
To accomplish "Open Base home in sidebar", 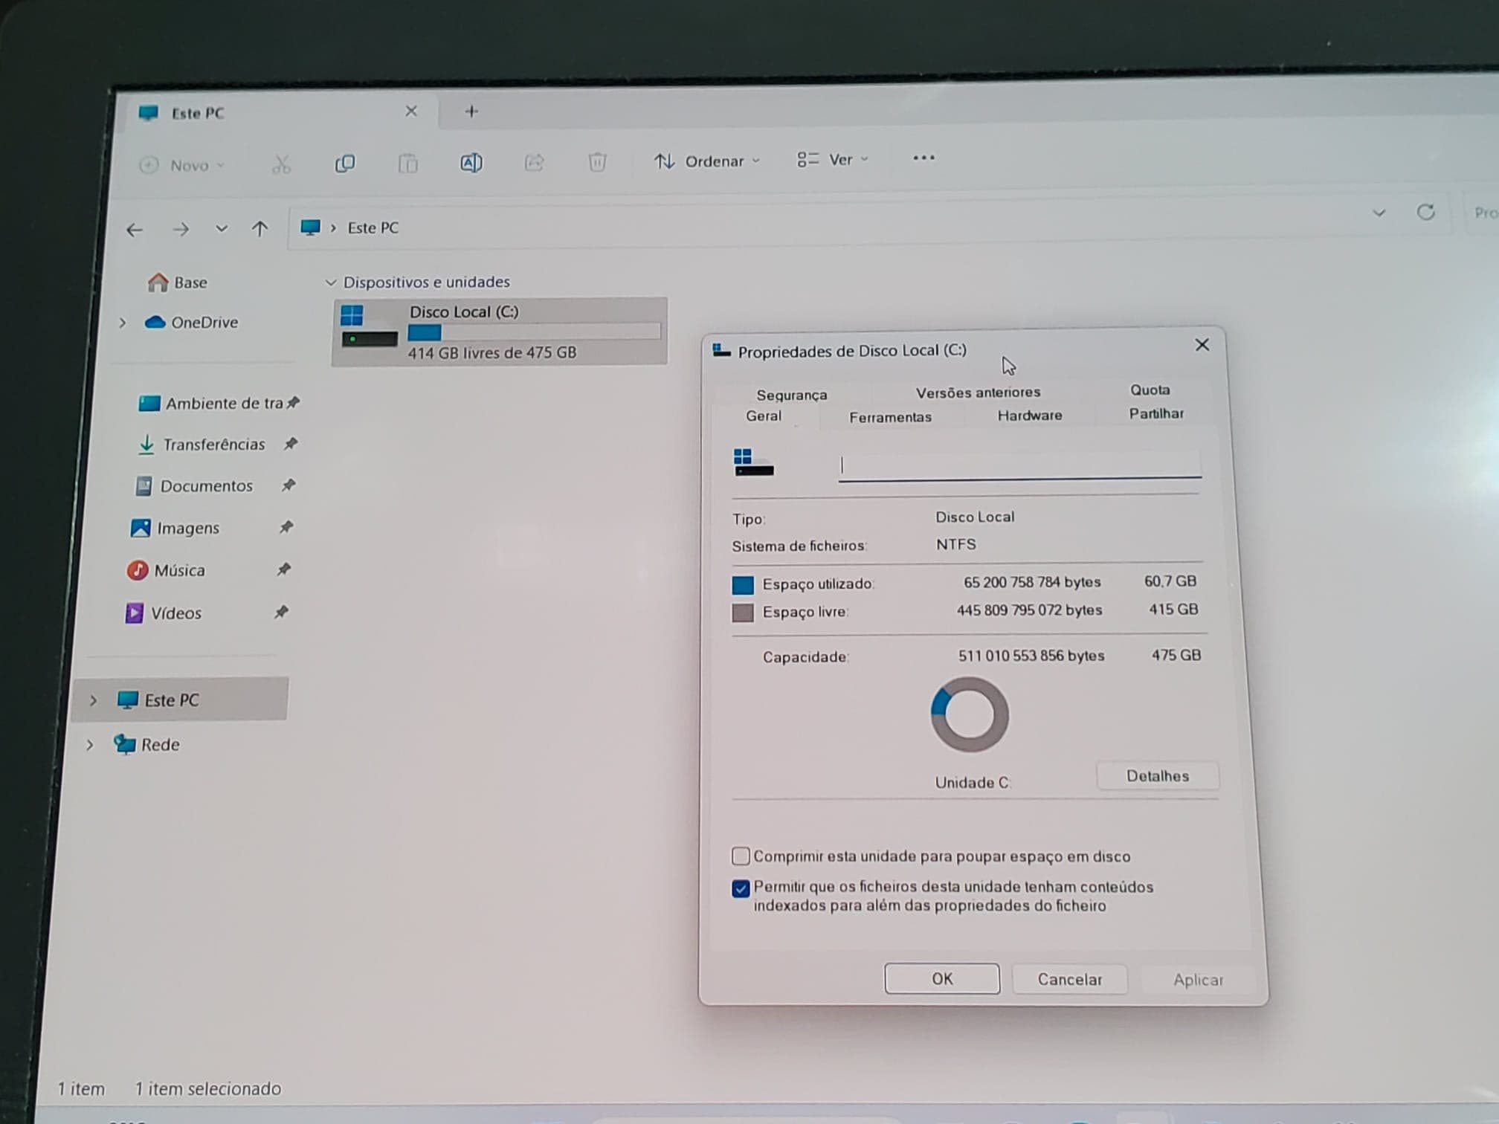I will 178,282.
